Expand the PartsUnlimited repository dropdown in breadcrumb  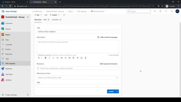105,11
